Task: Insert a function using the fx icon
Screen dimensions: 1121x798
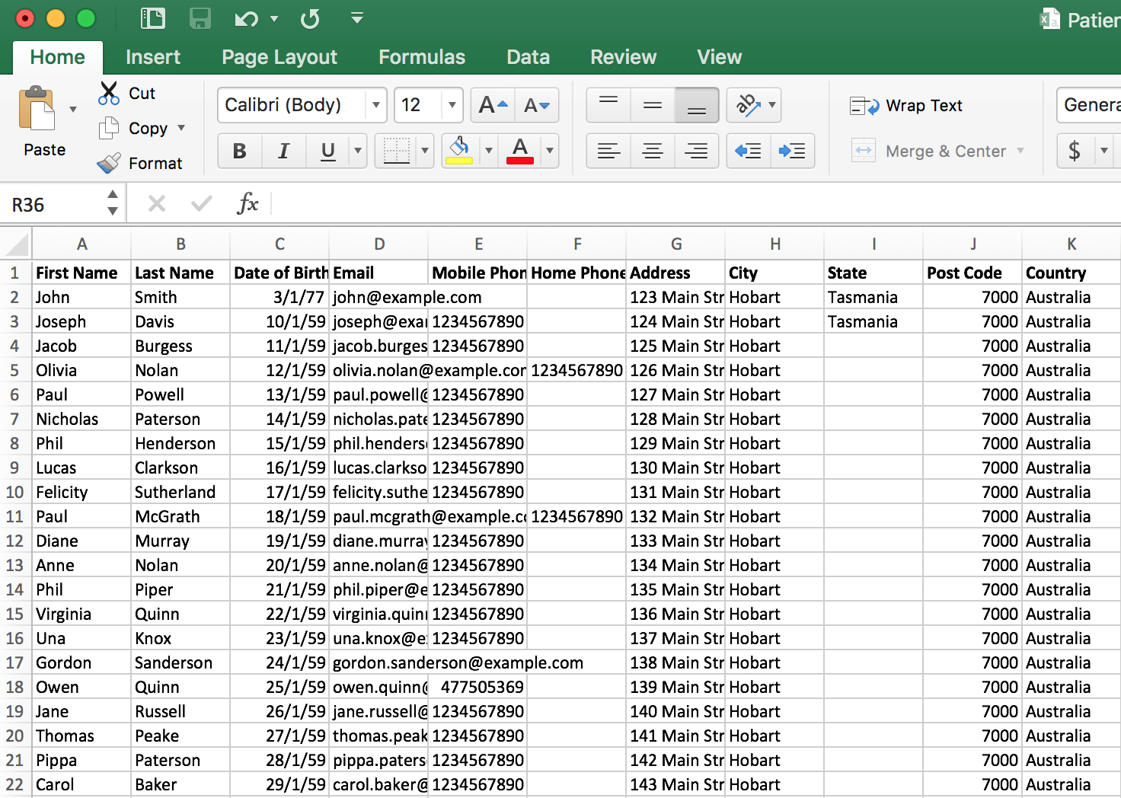Action: [248, 203]
